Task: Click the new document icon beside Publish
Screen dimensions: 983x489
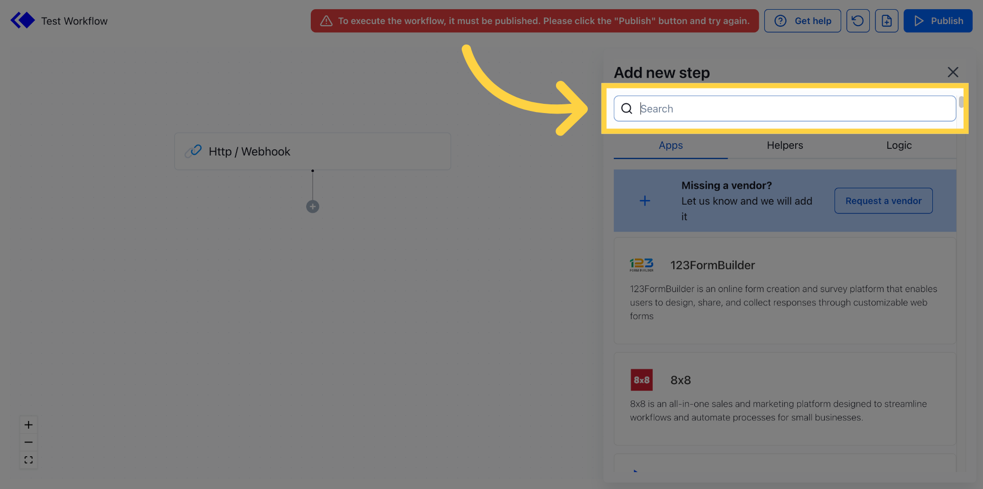Action: point(887,20)
